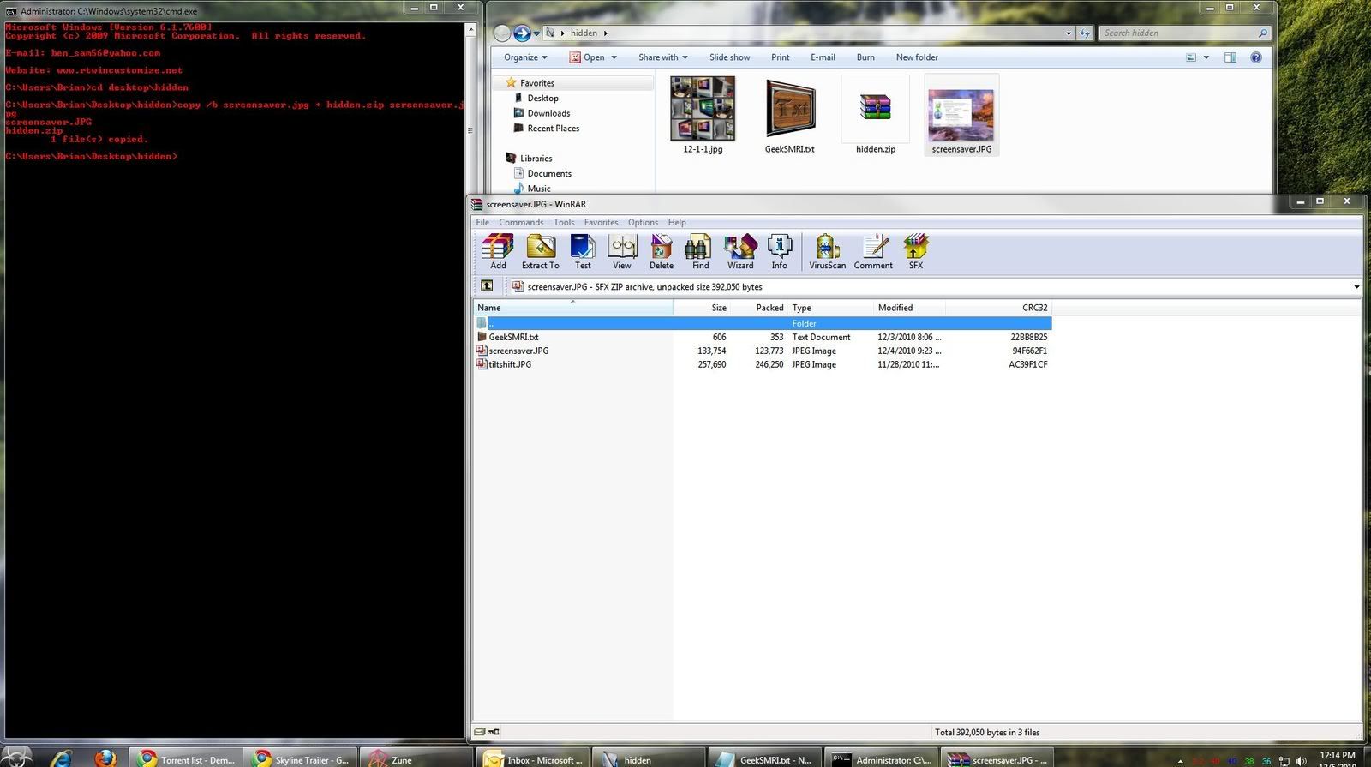Click the Delete toolbar icon in WinRAR

[x=662, y=252]
